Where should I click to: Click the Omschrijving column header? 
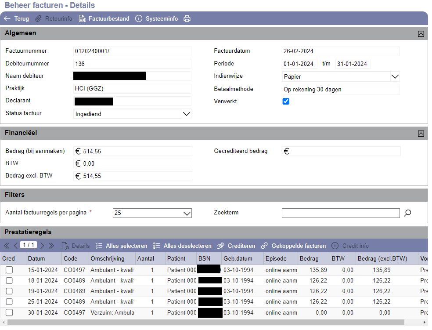pyautogui.click(x=107, y=258)
